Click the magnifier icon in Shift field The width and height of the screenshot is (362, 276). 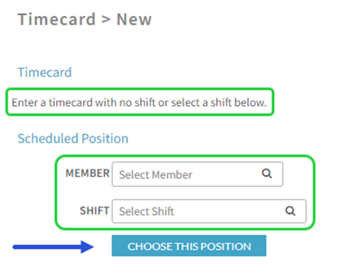290,211
